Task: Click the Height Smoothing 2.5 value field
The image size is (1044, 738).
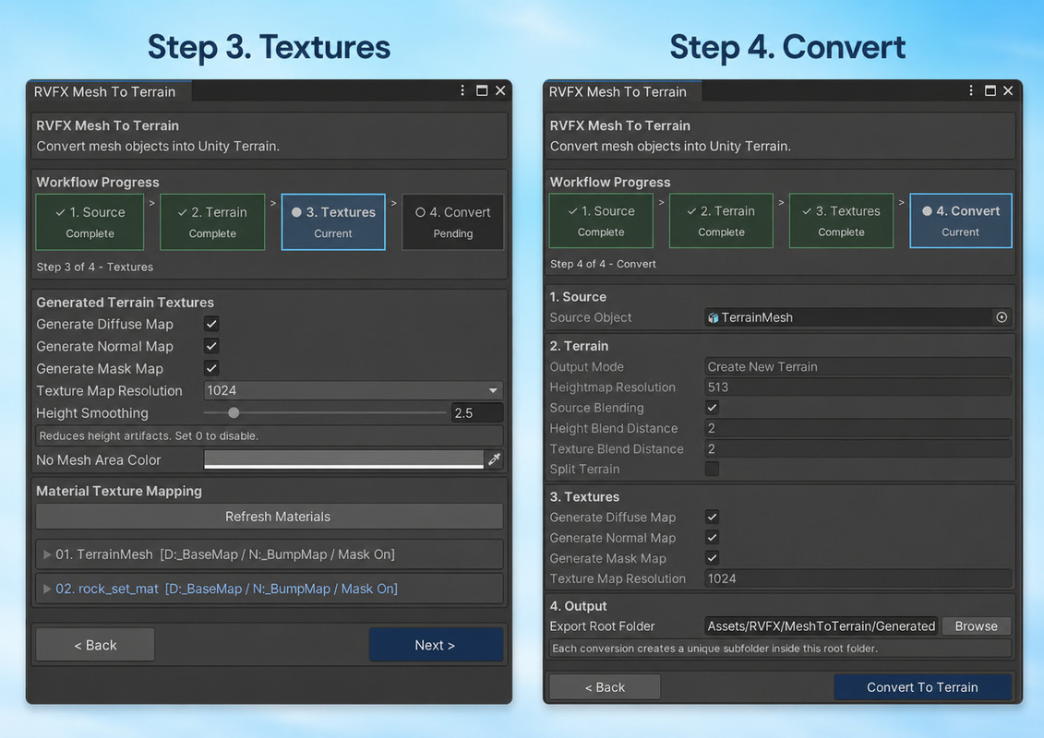Action: (476, 413)
